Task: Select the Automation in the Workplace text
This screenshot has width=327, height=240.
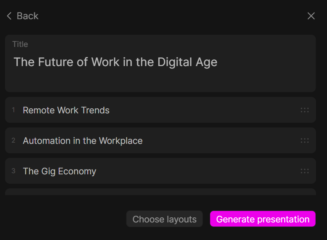Action: 83,141
